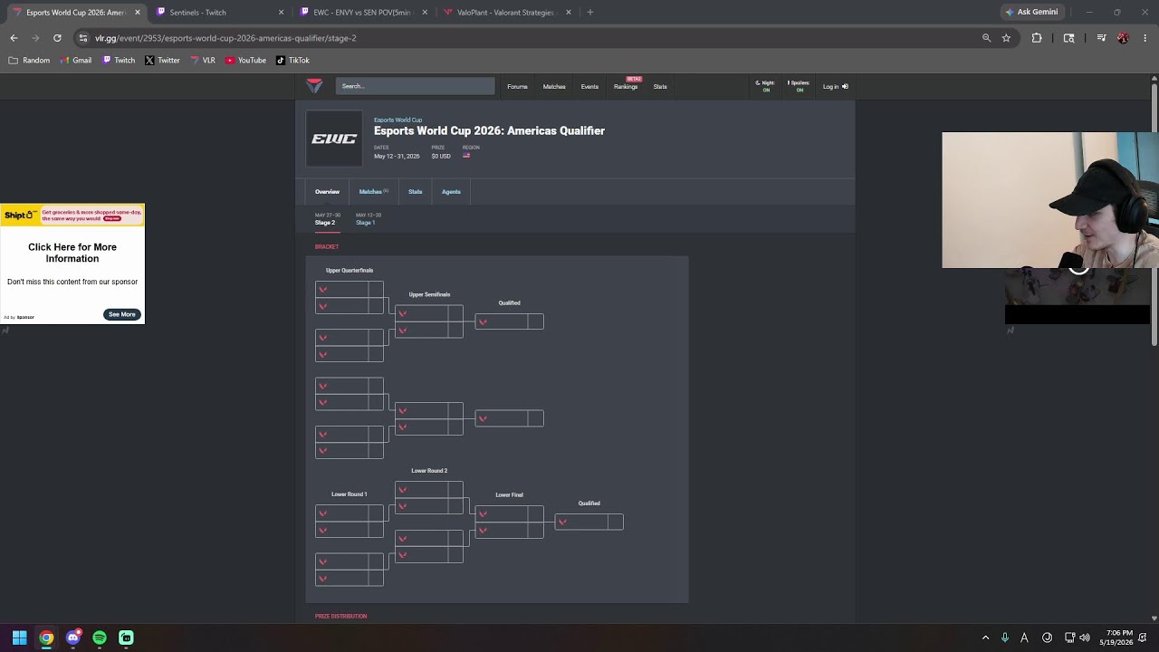
Task: Open a new browser tab
Action: click(x=589, y=13)
